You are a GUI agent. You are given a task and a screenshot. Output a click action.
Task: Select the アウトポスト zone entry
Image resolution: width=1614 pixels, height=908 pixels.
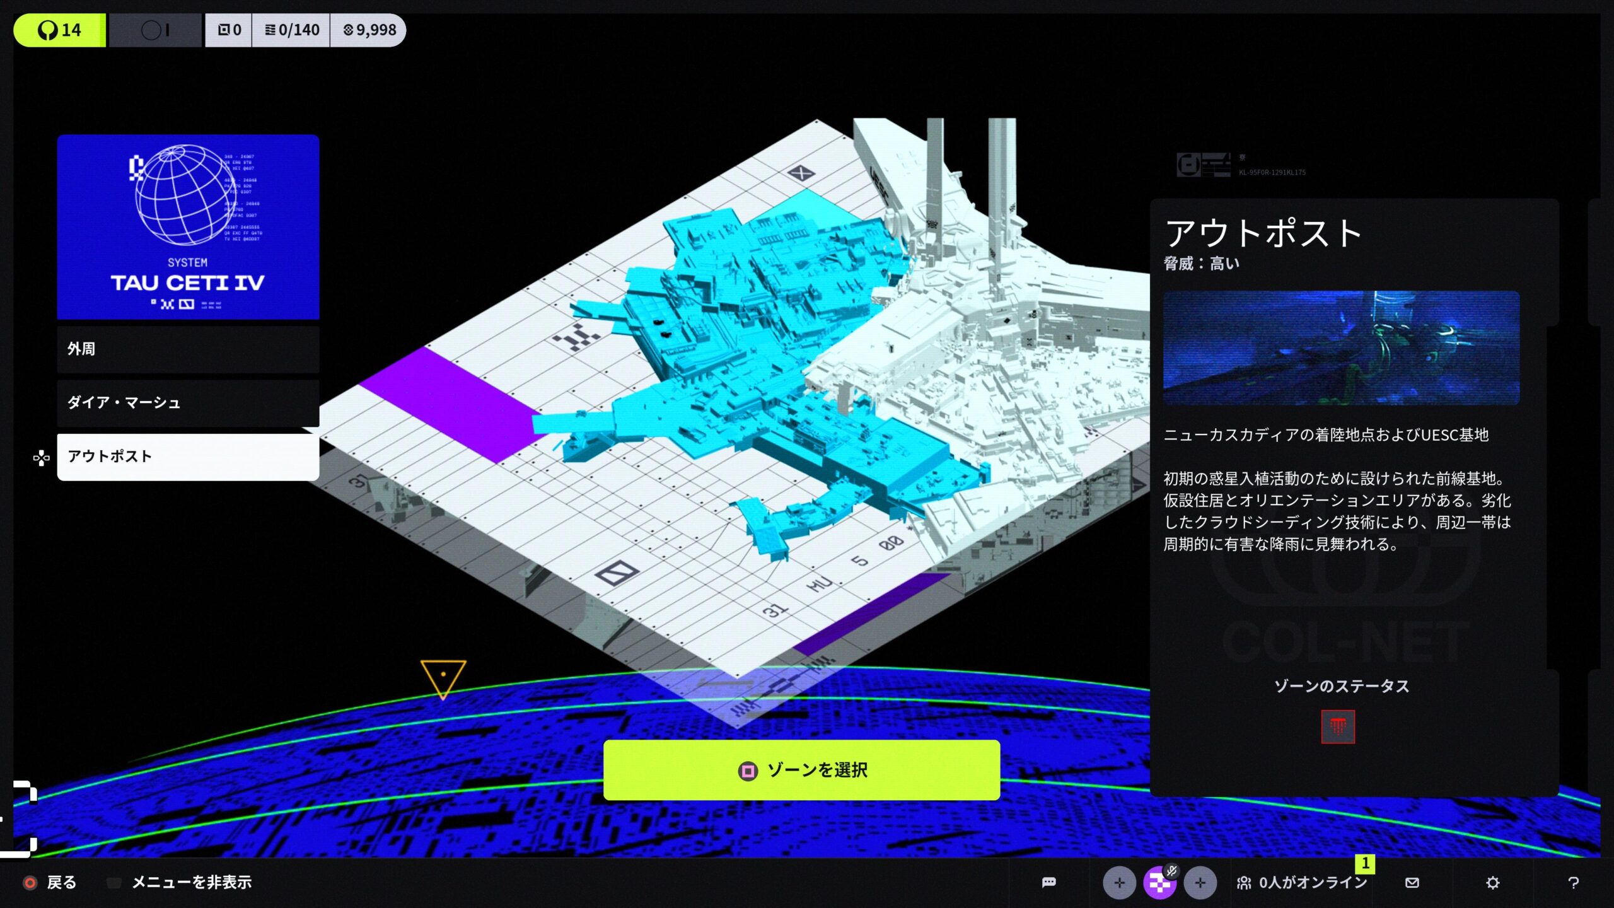click(188, 457)
